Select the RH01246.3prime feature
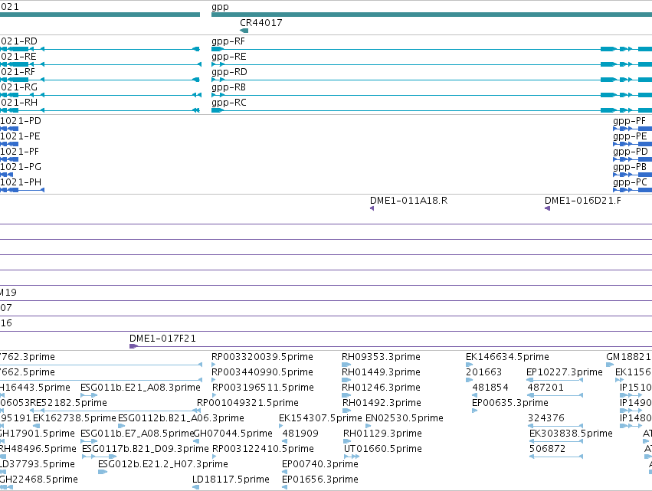This screenshot has width=652, height=491. coord(381,388)
